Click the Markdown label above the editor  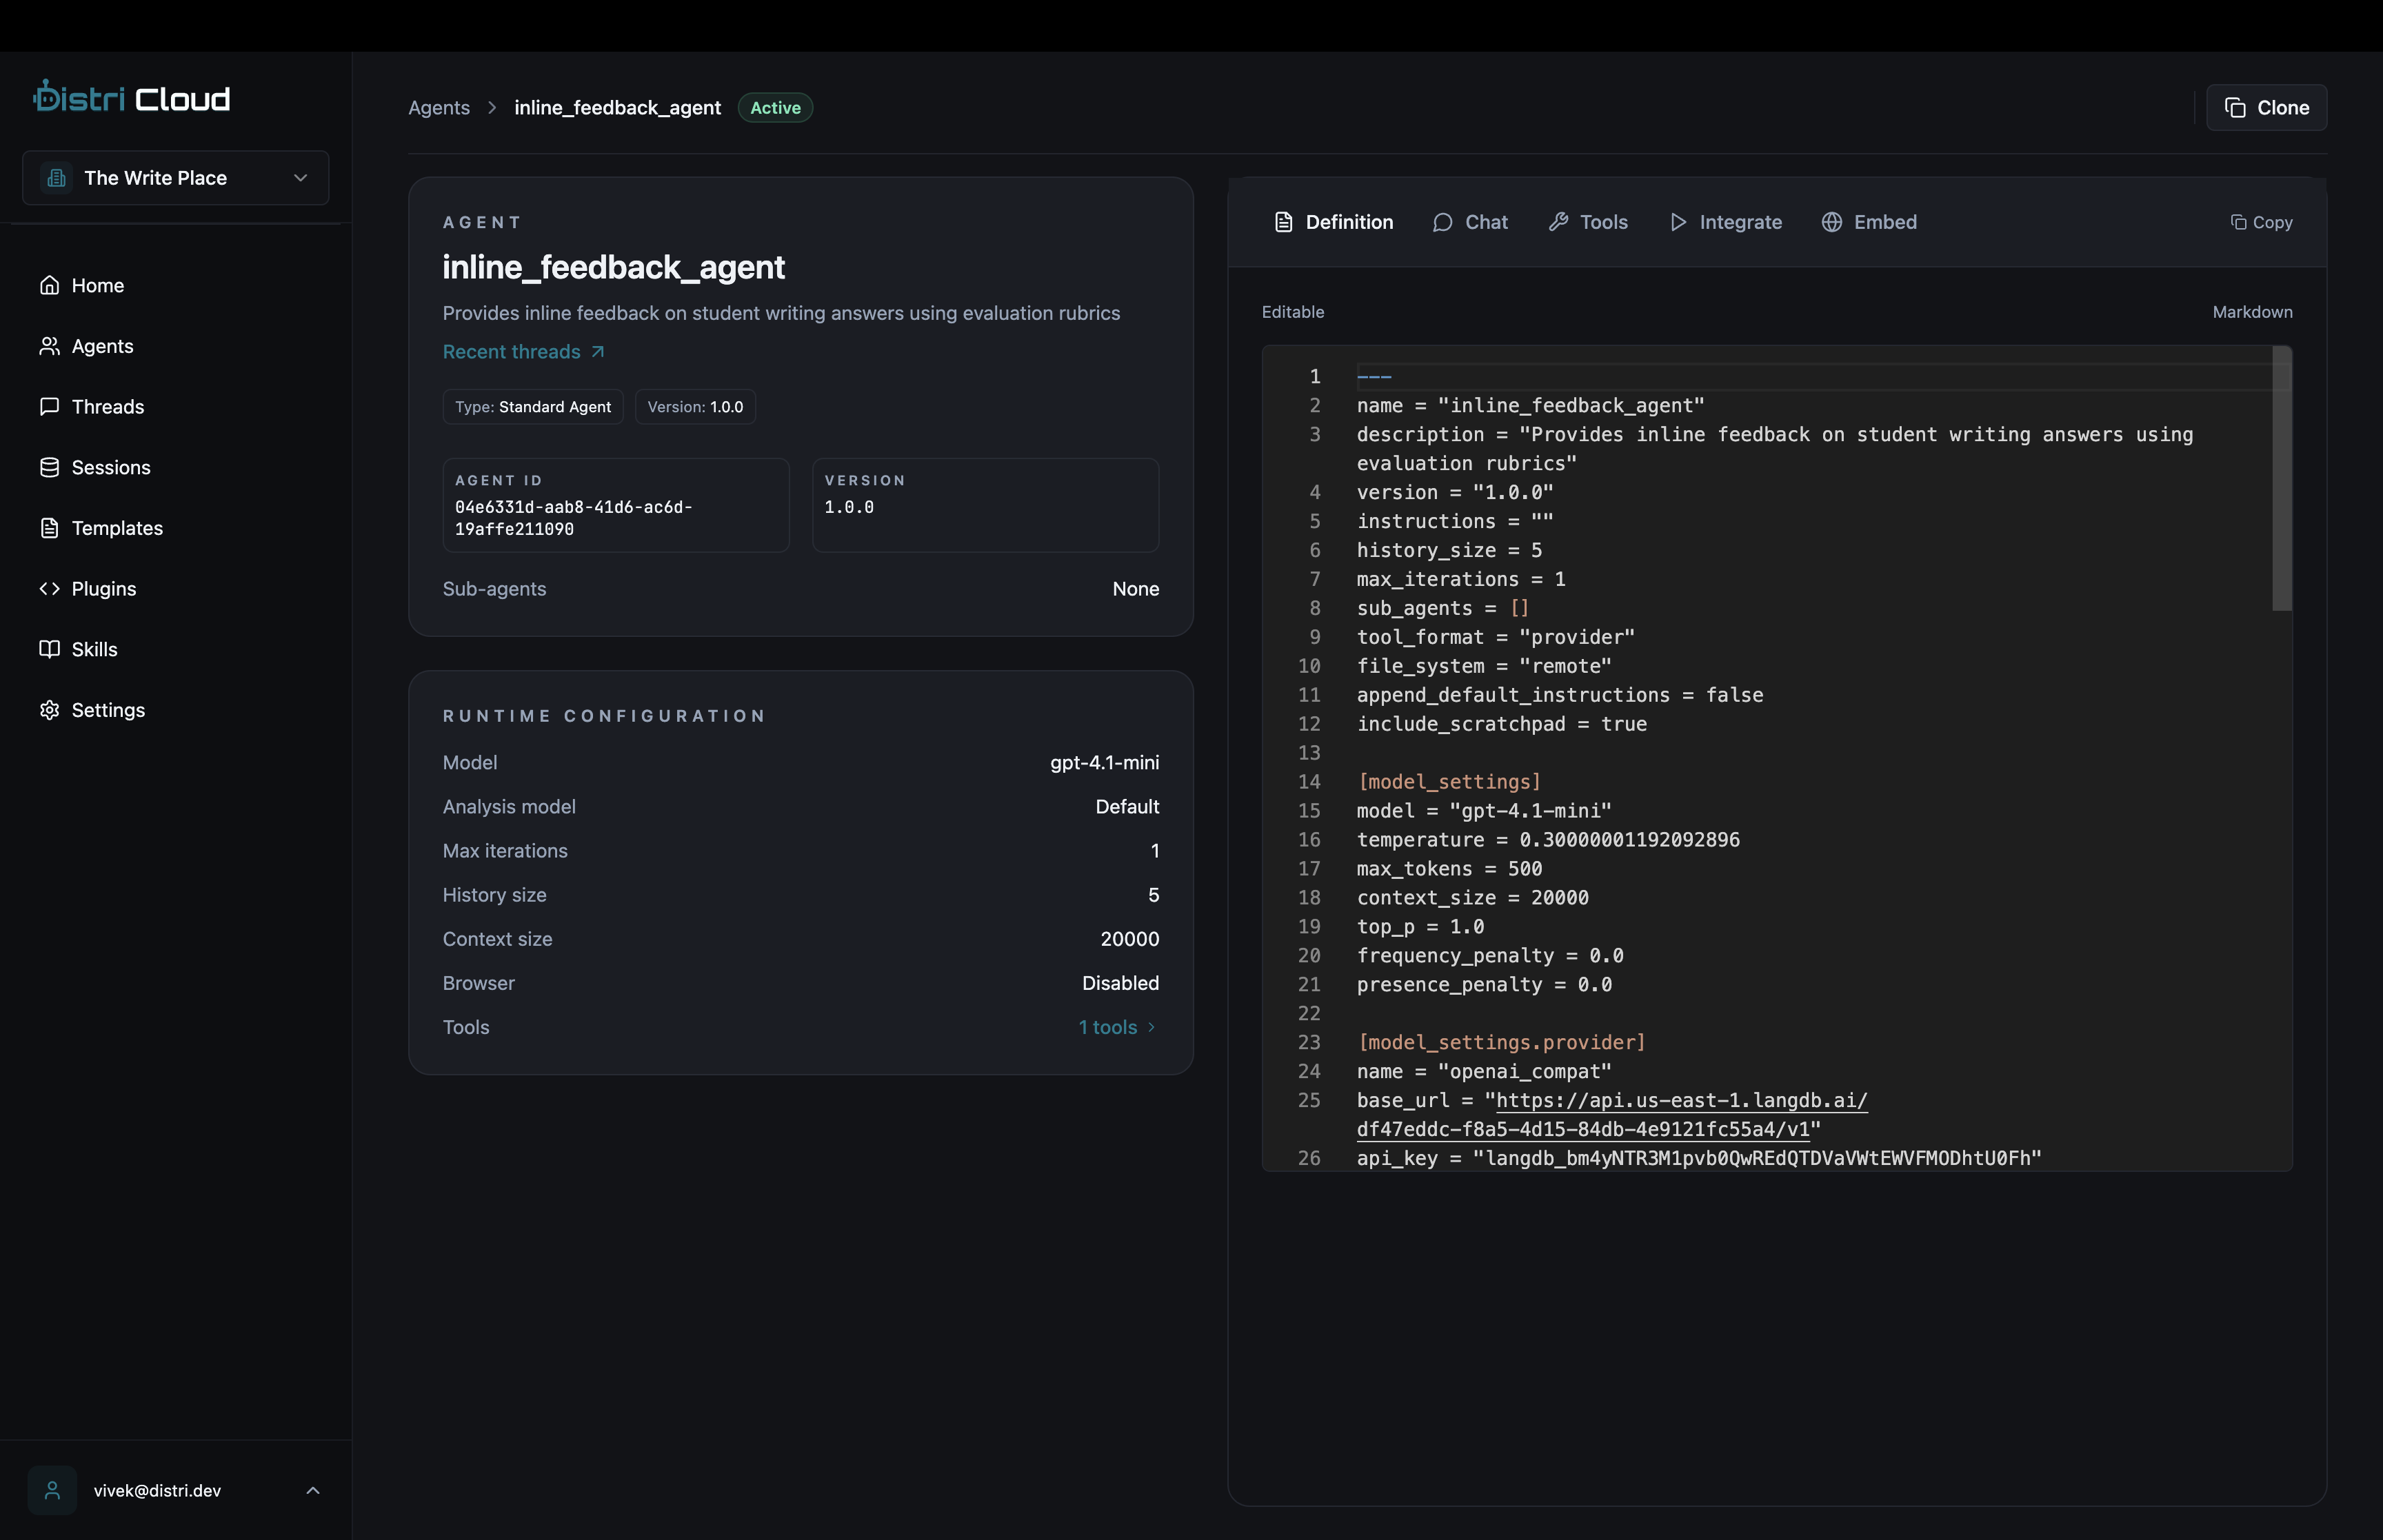pyautogui.click(x=2252, y=312)
